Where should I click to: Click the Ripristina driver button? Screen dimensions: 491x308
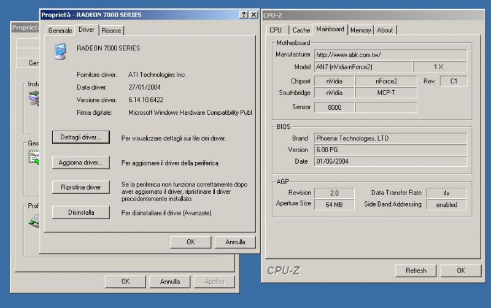pos(81,187)
